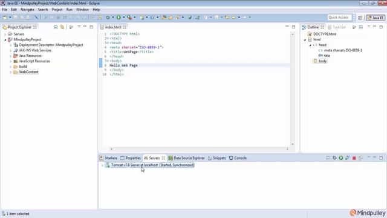The width and height of the screenshot is (387, 218).
Task: Click the editor horizontal scrollbar
Action: pyautogui.click(x=200, y=149)
